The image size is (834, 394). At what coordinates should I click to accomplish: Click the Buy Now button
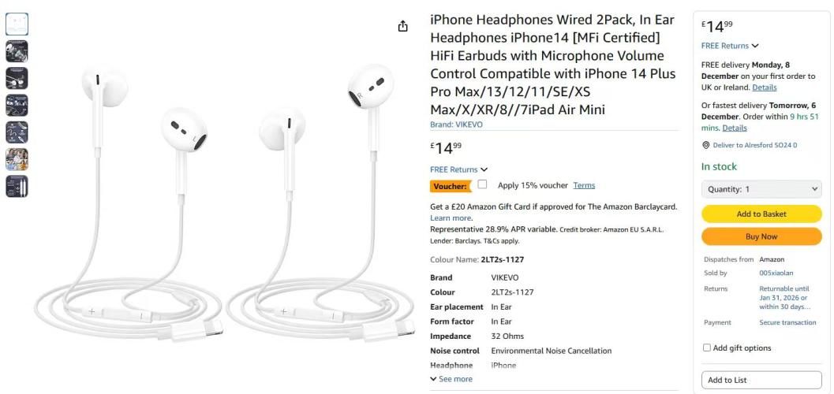coord(761,237)
